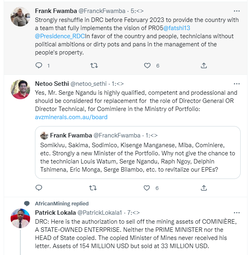250x255 pixels.
Task: Open Frank Fwamba's profile picture
Action: tap(20, 17)
